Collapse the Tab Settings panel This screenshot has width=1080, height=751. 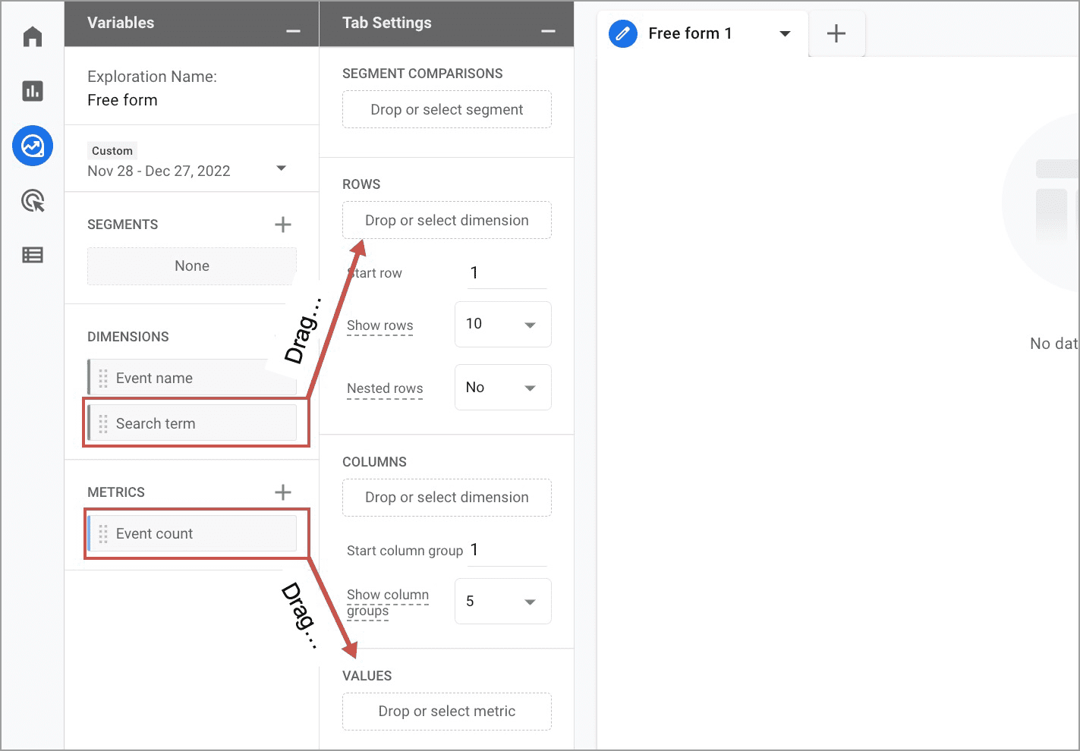point(548,31)
